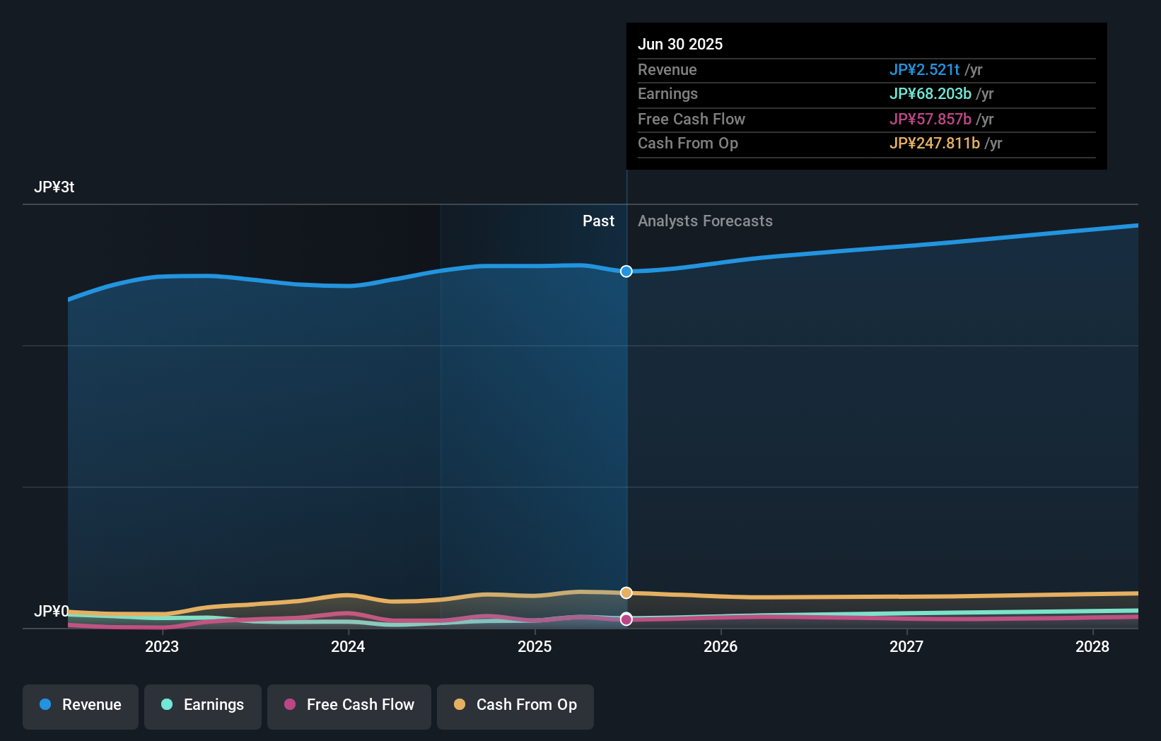Click the Free Cash Flow marker dot
This screenshot has width=1161, height=741.
(626, 619)
